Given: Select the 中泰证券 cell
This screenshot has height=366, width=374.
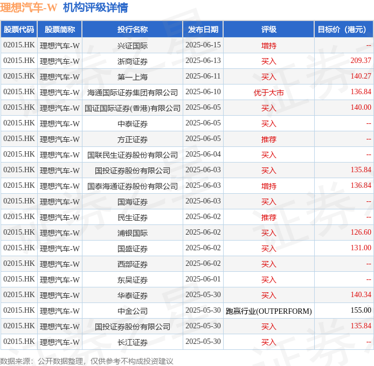Looking at the screenshot, I should tap(133, 124).
